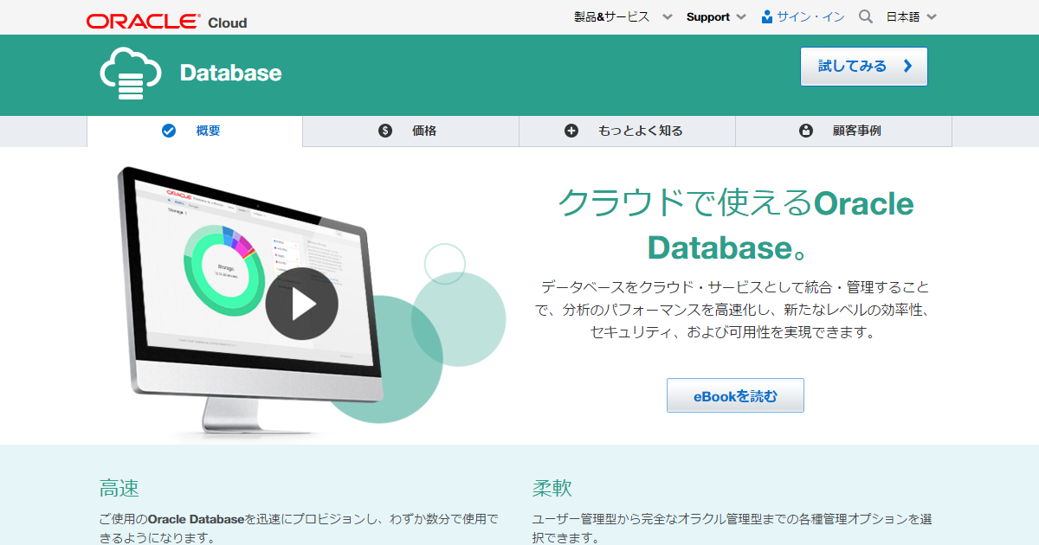Click the plus icon next to もっとよく知る
This screenshot has height=545, width=1039.
[x=571, y=131]
